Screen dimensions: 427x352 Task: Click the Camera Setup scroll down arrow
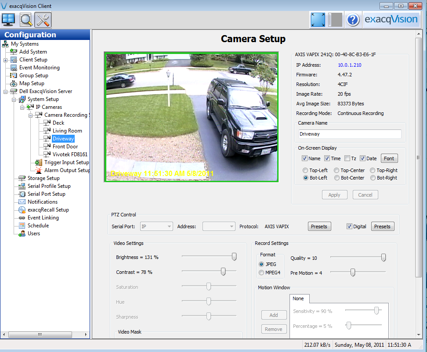[418, 335]
